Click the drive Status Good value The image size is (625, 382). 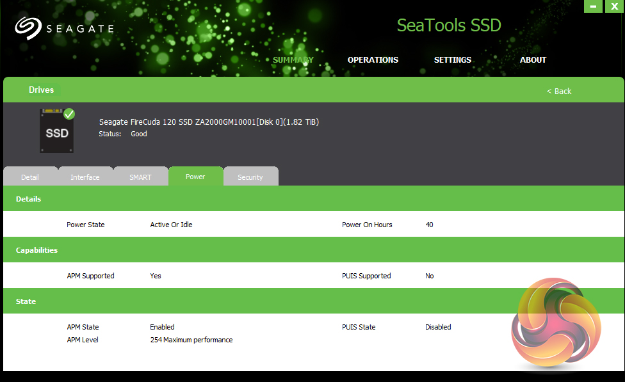click(x=139, y=134)
